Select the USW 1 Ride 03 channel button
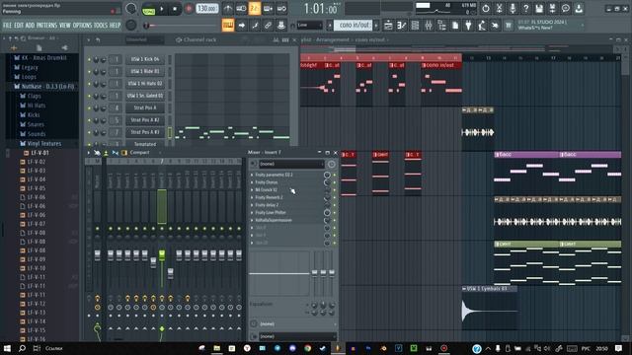Screen dimensions: 632x355 coord(145,72)
